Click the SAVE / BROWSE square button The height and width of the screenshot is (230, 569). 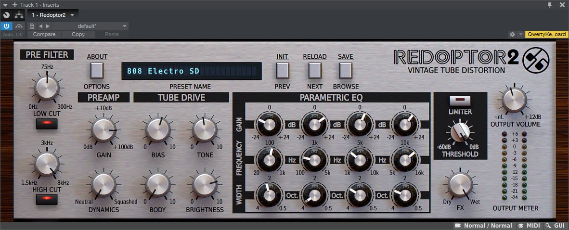(346, 70)
